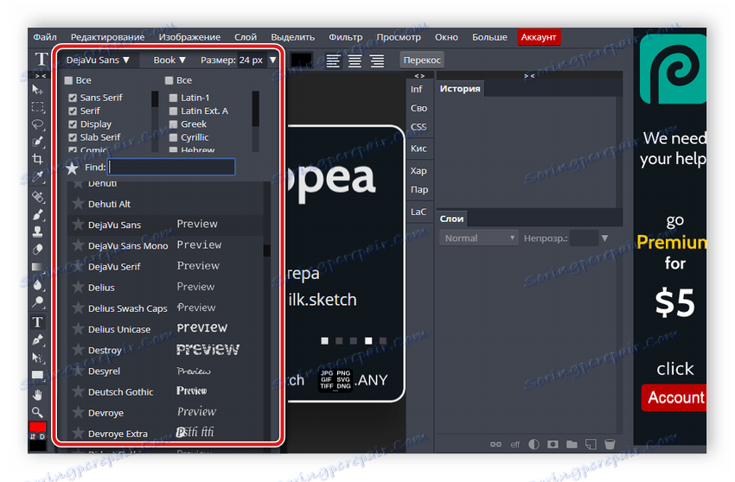The image size is (735, 482).
Task: Open the Фильтр menu
Action: [x=346, y=37]
